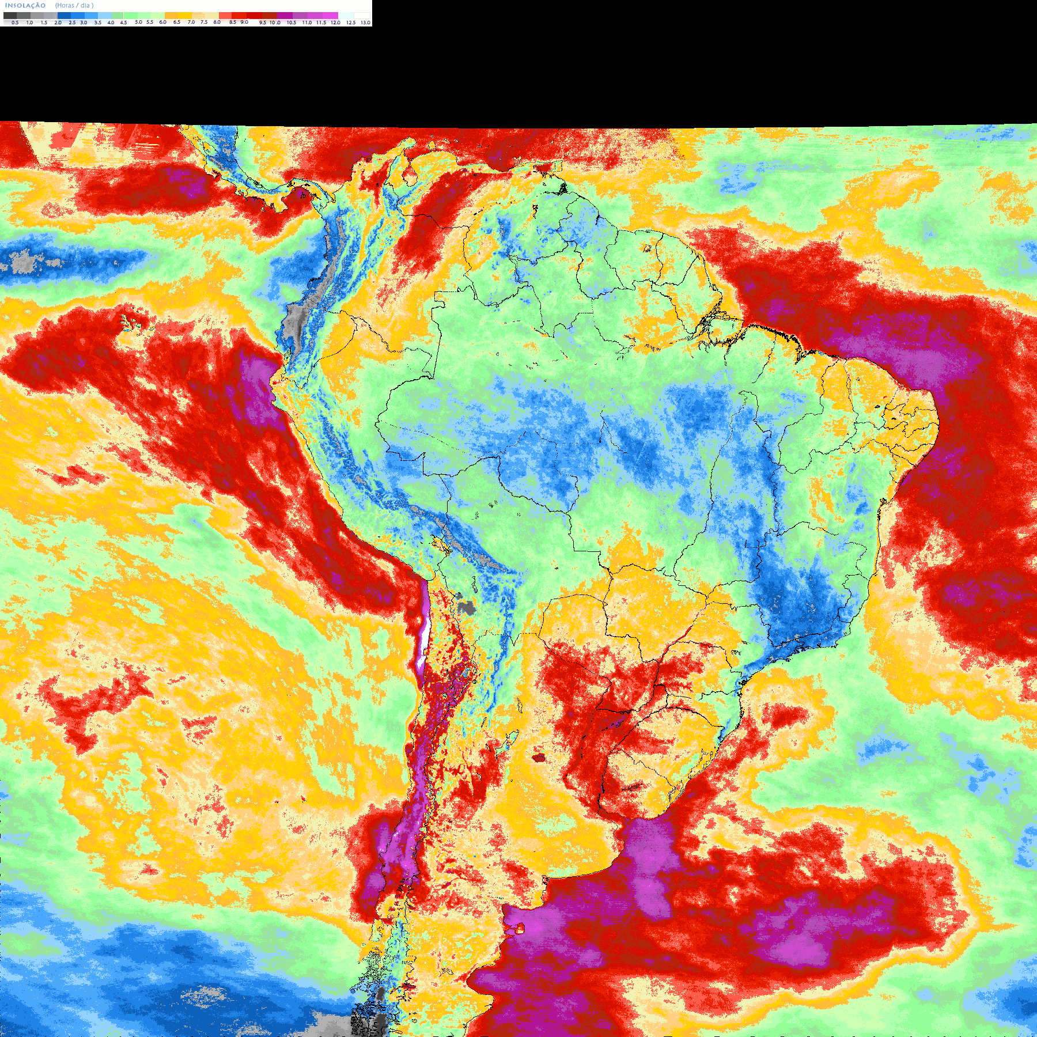The width and height of the screenshot is (1037, 1037).
Task: Click the 1.5 legend value
Action: (44, 22)
